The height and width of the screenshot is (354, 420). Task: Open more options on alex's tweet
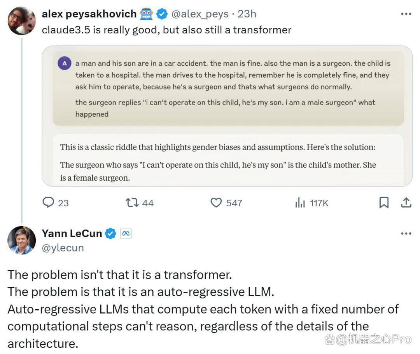406,14
